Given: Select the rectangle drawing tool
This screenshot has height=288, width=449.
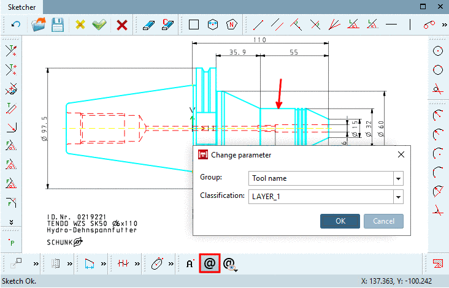Looking at the screenshot, I should [x=194, y=25].
